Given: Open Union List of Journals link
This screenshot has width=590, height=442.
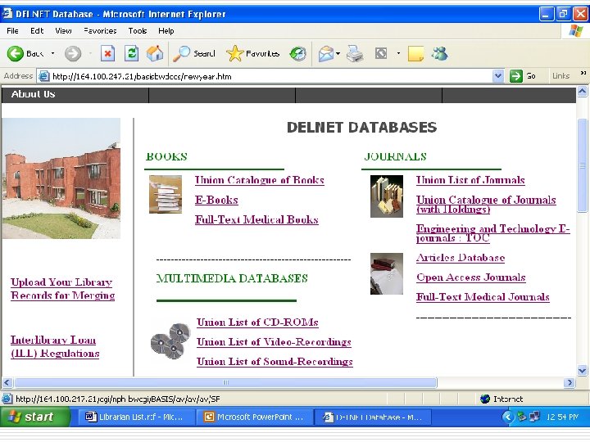Looking at the screenshot, I should (x=470, y=180).
